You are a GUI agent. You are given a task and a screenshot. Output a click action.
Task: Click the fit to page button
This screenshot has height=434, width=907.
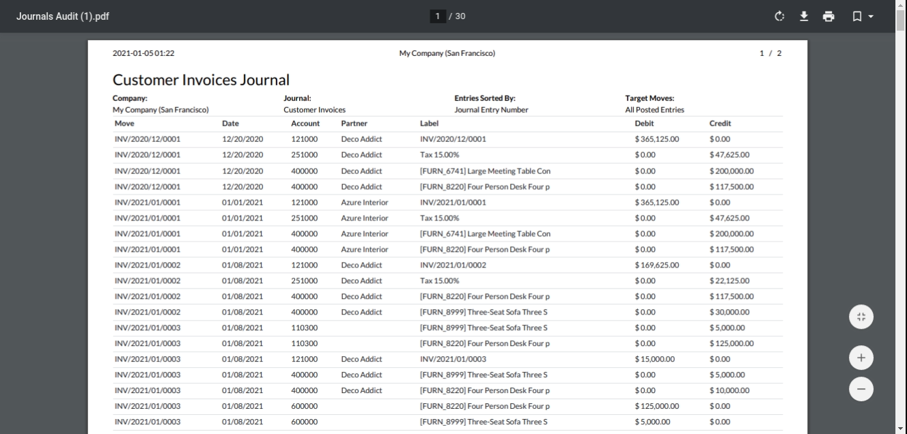tap(861, 317)
